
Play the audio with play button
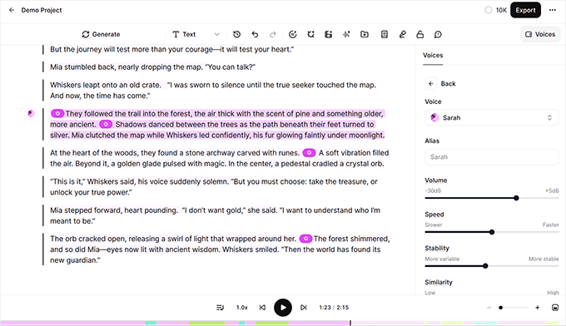pyautogui.click(x=283, y=308)
